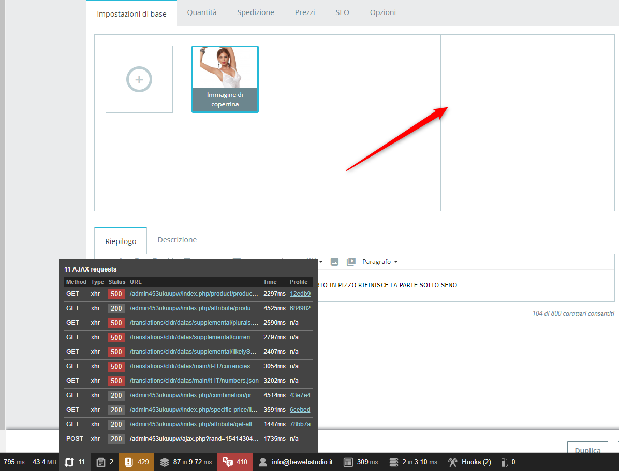Click the last toolbar icon showing 0

point(504,462)
